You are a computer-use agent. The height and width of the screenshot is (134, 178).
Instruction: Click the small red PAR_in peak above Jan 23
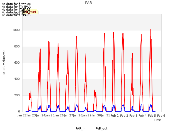[30, 90]
